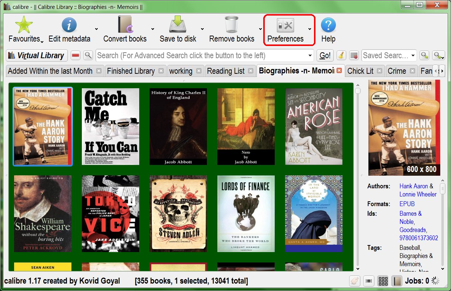Select In the Land of Invisible Women cover
The image size is (451, 291).
[x=314, y=214]
